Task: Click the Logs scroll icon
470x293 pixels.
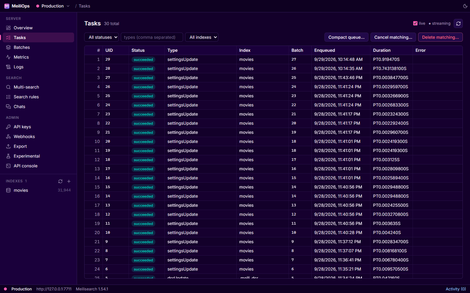Action: (8, 67)
